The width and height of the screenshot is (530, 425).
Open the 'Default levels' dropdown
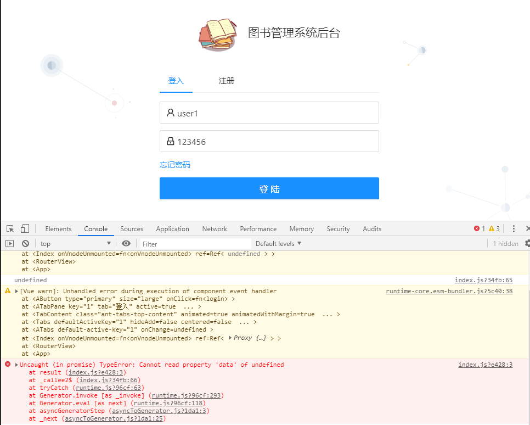[278, 243]
